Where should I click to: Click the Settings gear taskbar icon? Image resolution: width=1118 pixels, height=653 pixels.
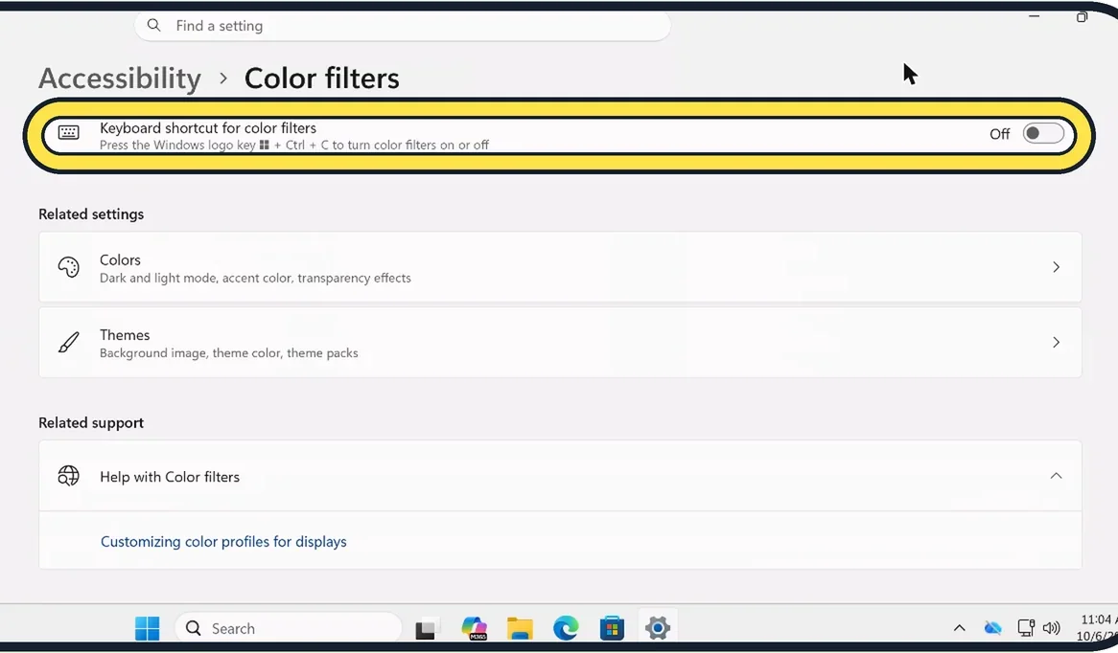click(658, 628)
